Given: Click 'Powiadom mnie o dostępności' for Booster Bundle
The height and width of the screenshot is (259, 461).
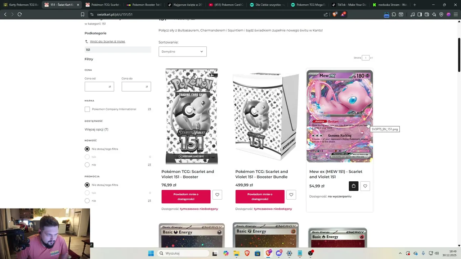Looking at the screenshot, I should (260, 197).
